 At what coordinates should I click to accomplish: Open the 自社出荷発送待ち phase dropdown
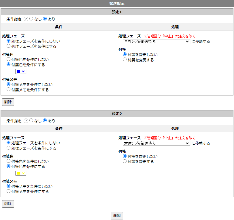click(156, 42)
